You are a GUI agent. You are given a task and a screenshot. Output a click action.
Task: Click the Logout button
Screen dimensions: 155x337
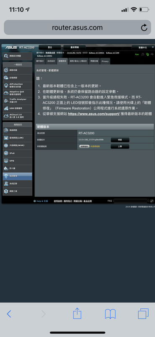(x=50, y=47)
